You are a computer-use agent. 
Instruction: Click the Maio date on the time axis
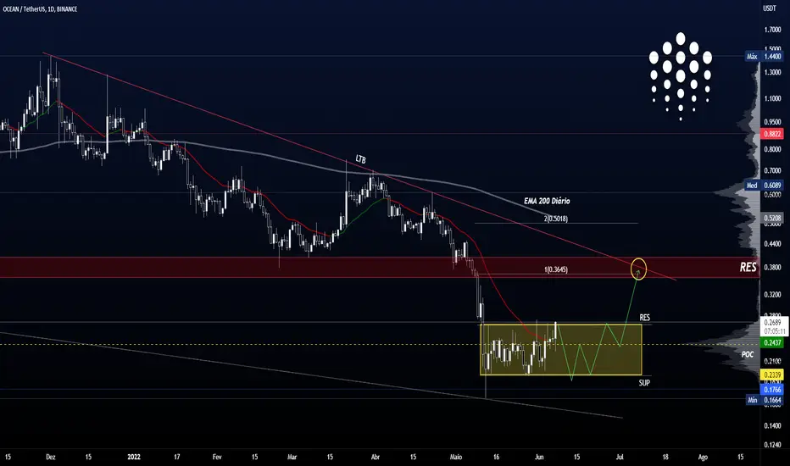[x=455, y=457]
